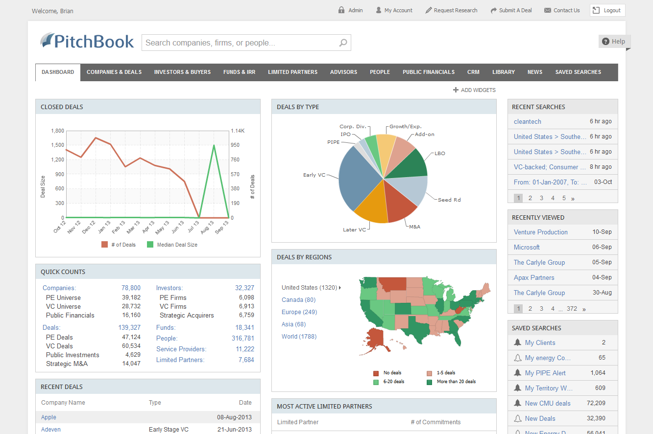The width and height of the screenshot is (653, 434).
Task: Select Canada (80) region
Action: pyautogui.click(x=299, y=299)
